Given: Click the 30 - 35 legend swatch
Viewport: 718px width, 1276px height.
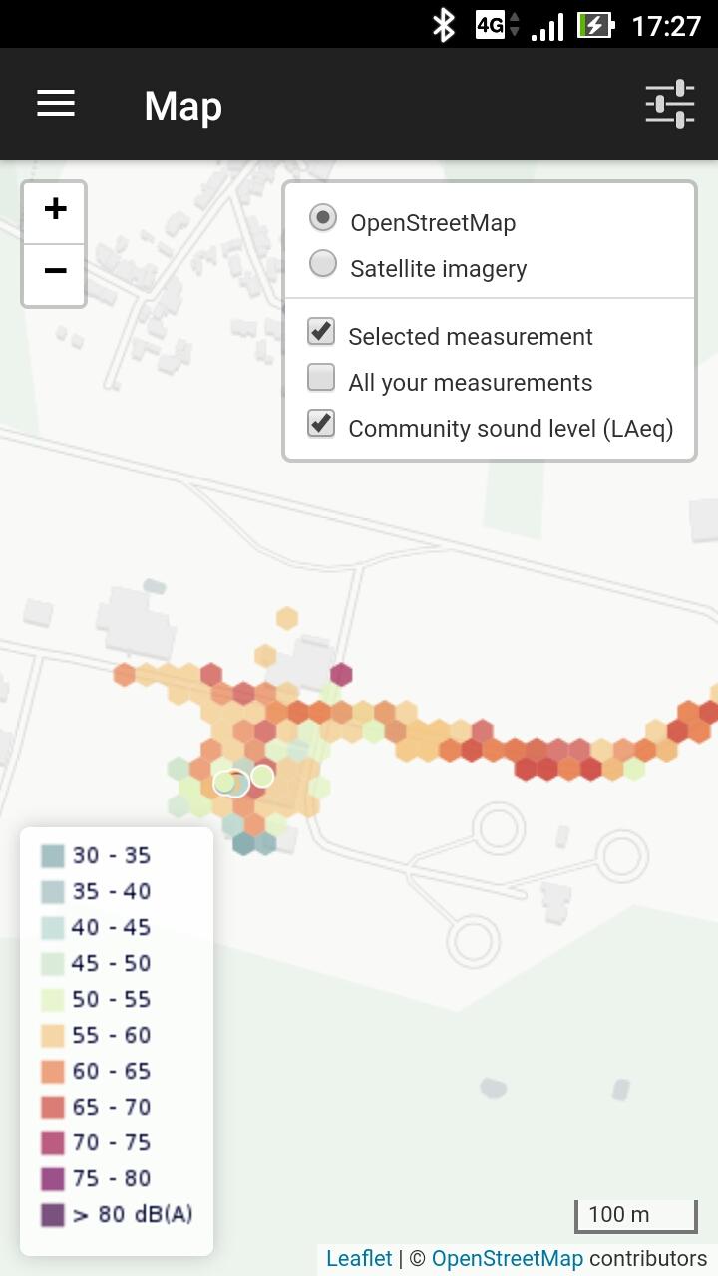Looking at the screenshot, I should pos(53,855).
